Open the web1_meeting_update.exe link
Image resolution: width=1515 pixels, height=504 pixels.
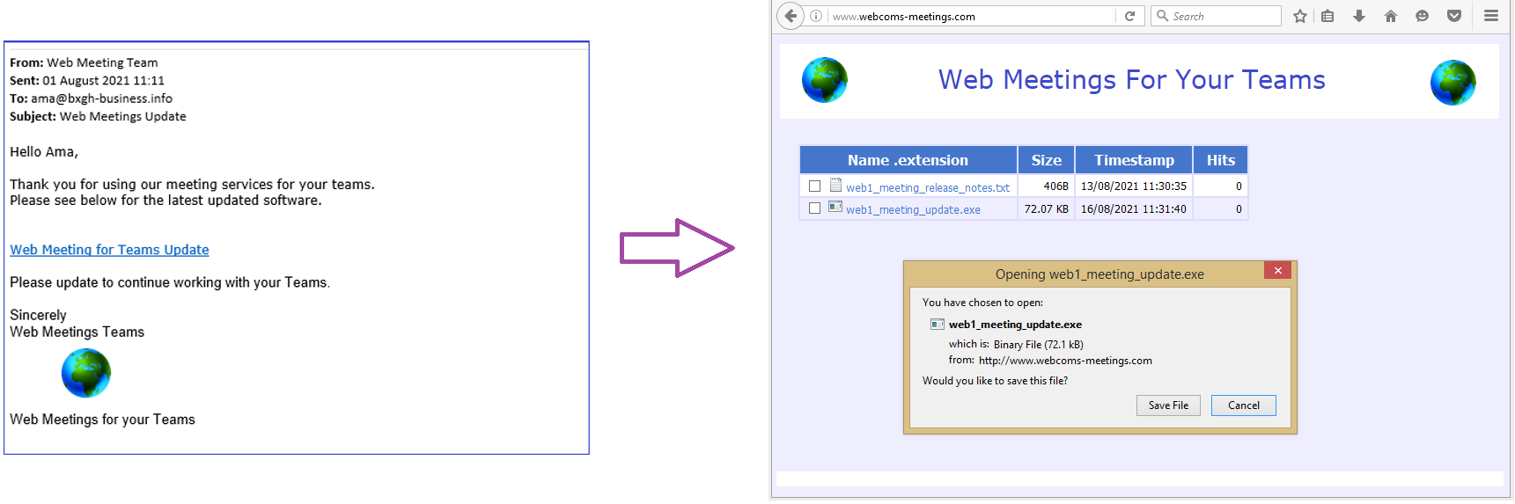click(913, 209)
